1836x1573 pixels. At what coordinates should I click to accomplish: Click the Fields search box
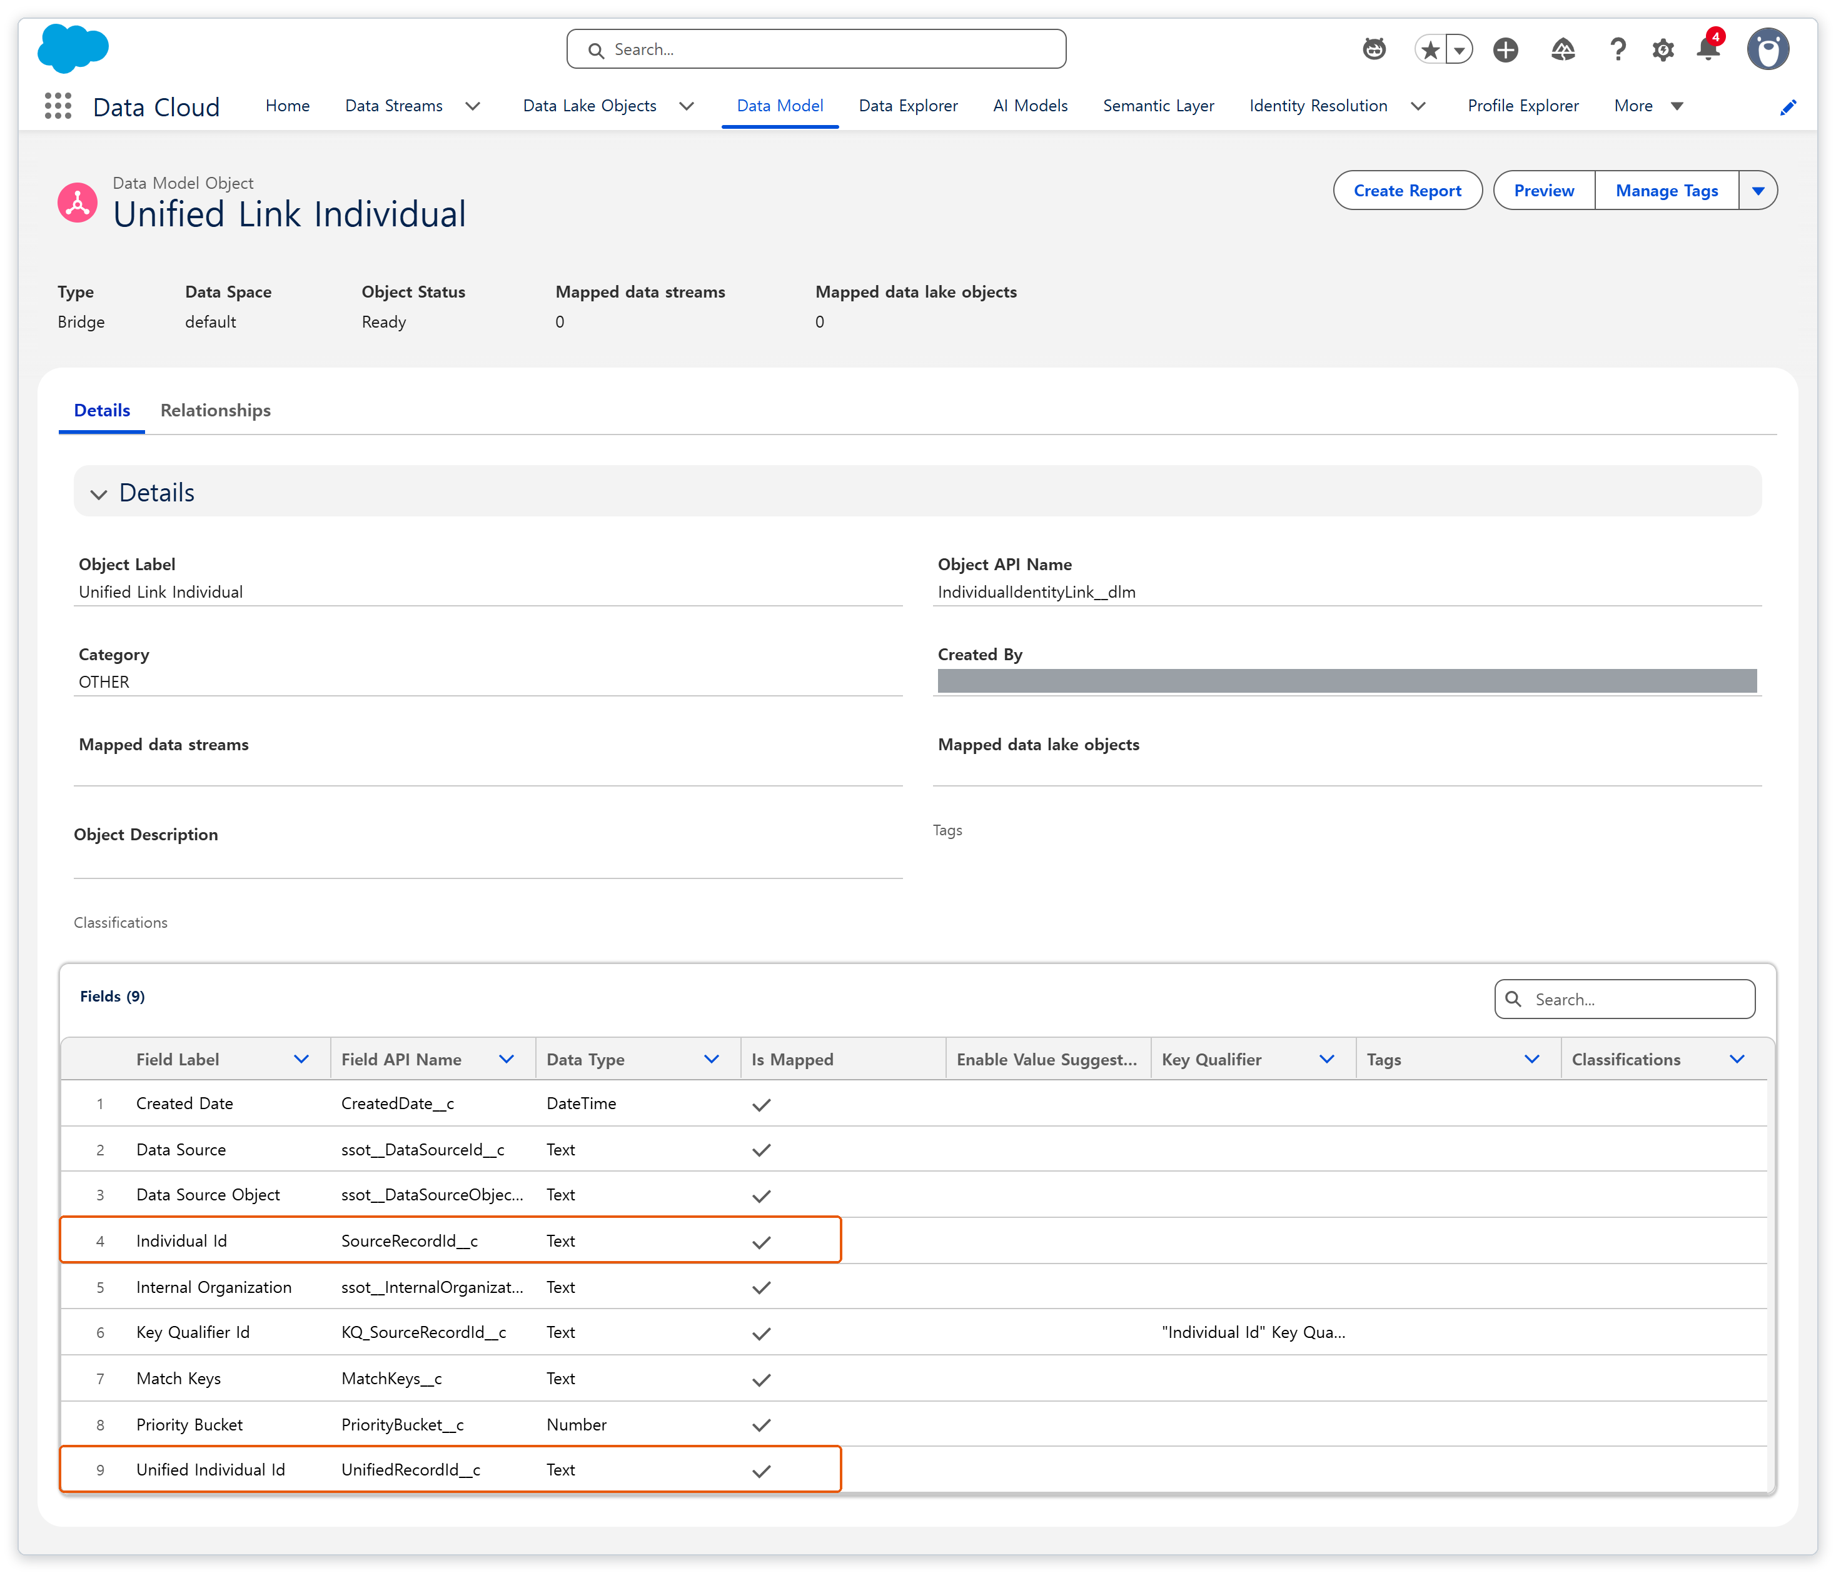[x=1624, y=999]
